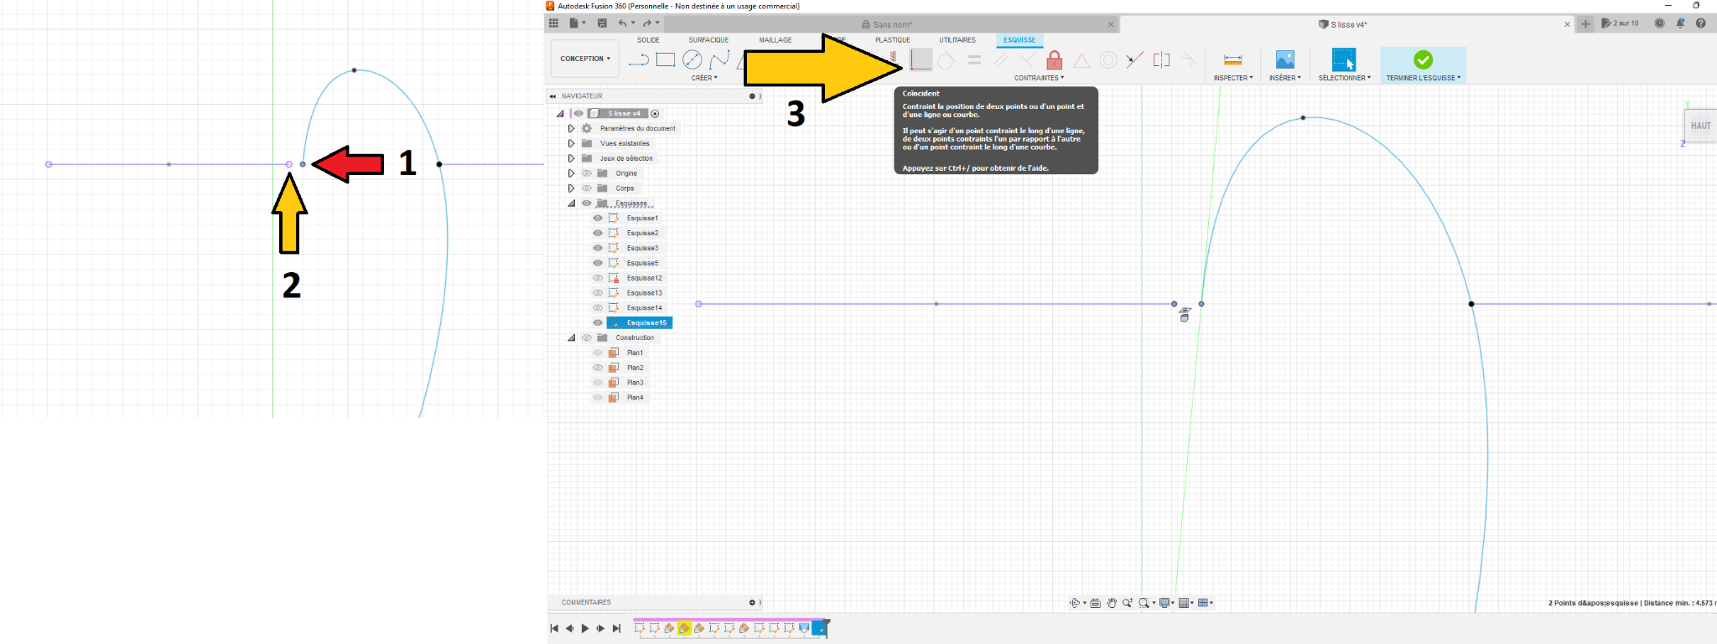Click the HAUT view cube face

tap(1700, 126)
